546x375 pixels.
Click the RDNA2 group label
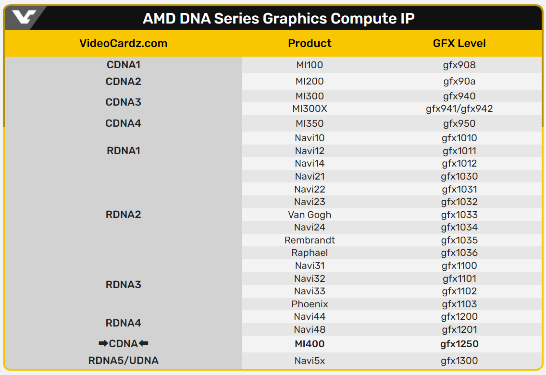pos(123,215)
